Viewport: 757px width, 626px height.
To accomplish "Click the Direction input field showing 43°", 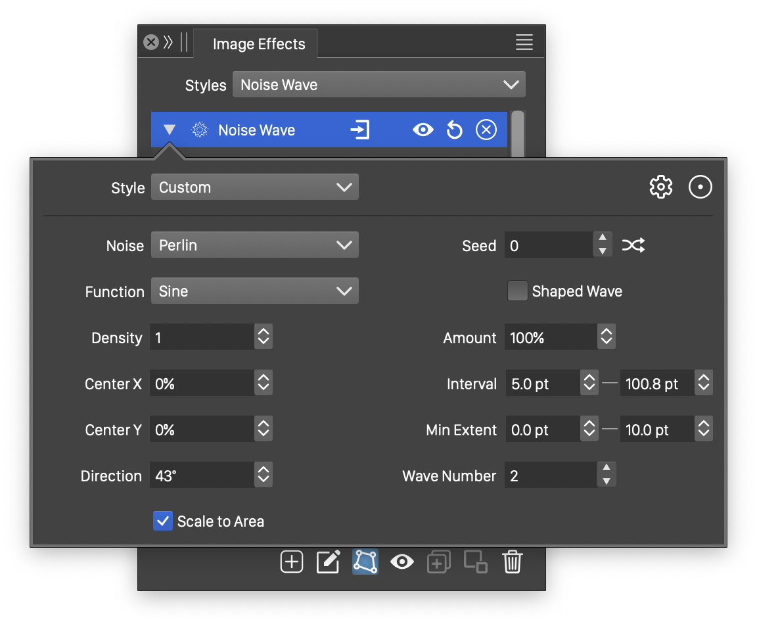I will point(201,476).
